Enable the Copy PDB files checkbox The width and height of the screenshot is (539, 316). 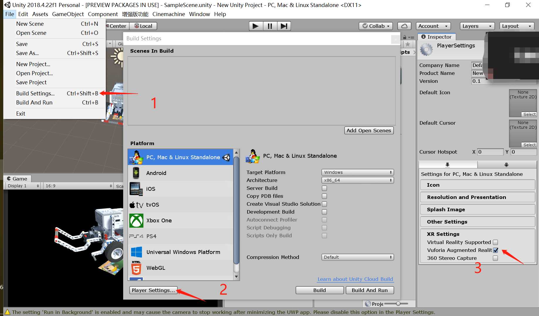[x=324, y=196]
